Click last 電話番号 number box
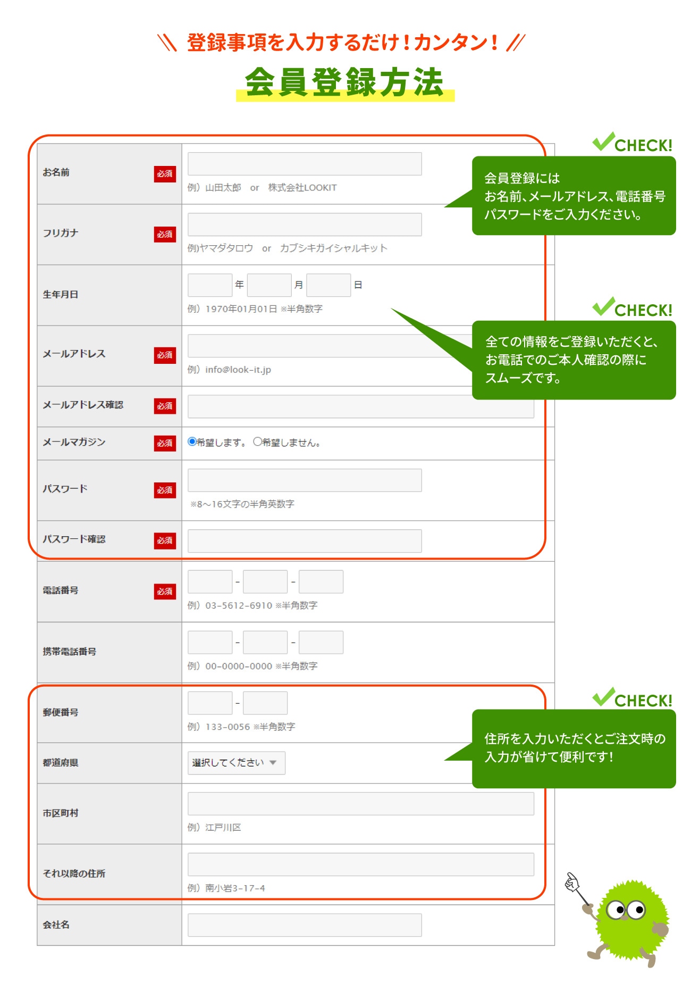691x1000 pixels. (x=321, y=581)
